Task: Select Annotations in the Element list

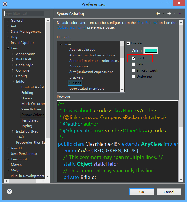Action: pyautogui.click(x=79, y=66)
